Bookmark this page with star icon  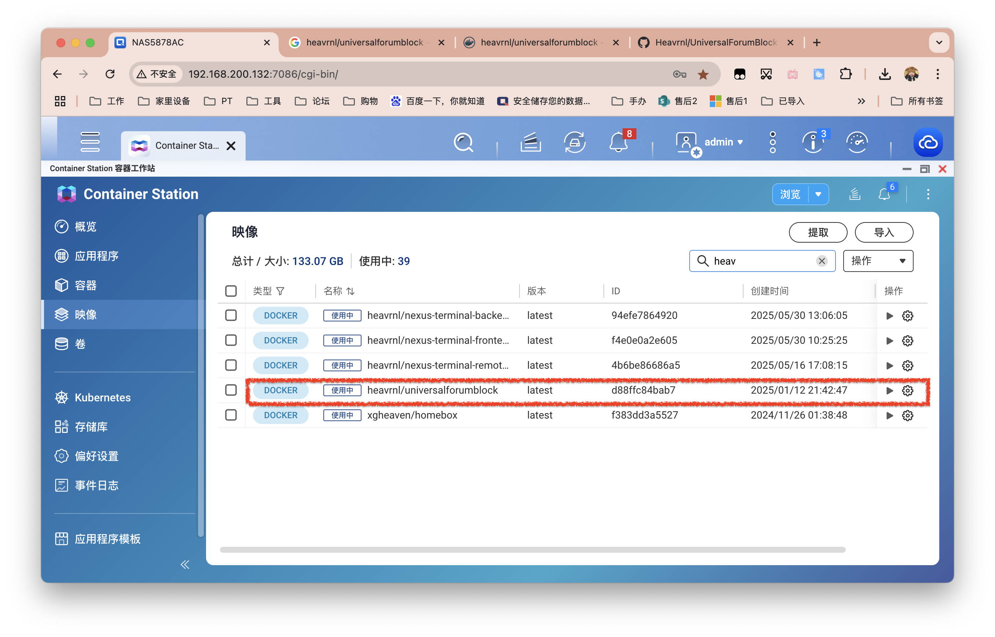pyautogui.click(x=703, y=74)
